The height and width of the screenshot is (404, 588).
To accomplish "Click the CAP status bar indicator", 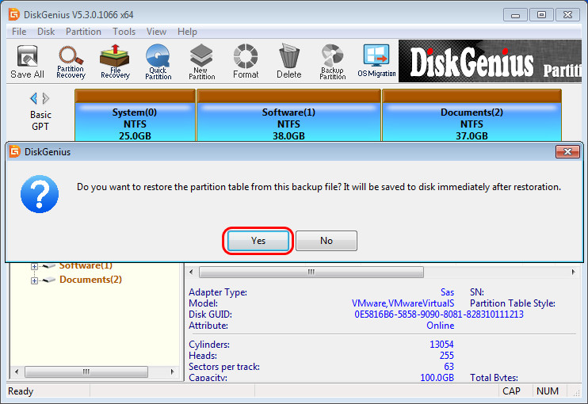I will tap(511, 391).
